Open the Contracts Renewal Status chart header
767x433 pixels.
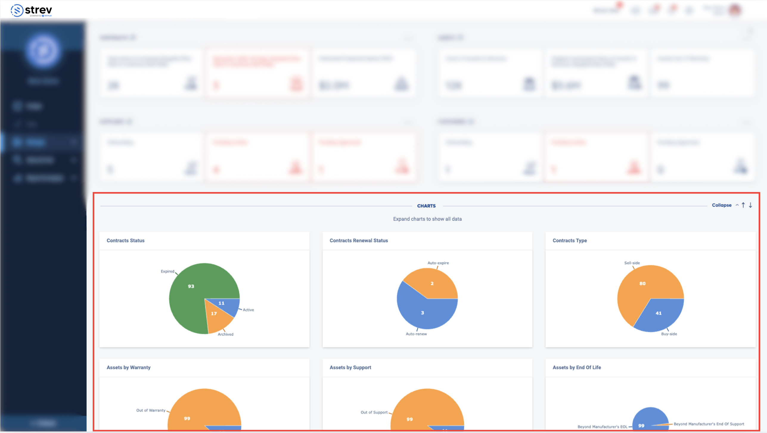pyautogui.click(x=358, y=241)
